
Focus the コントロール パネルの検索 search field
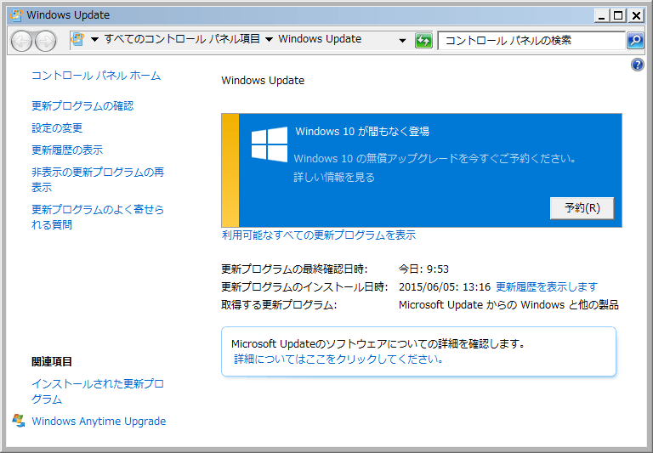point(531,41)
